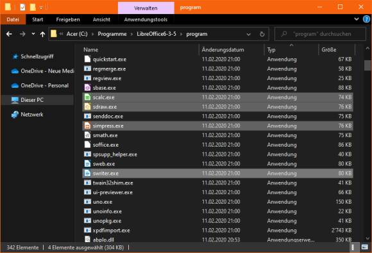Click the senddoc.exe file icon
This screenshot has width=372, height=253.
tap(87, 116)
